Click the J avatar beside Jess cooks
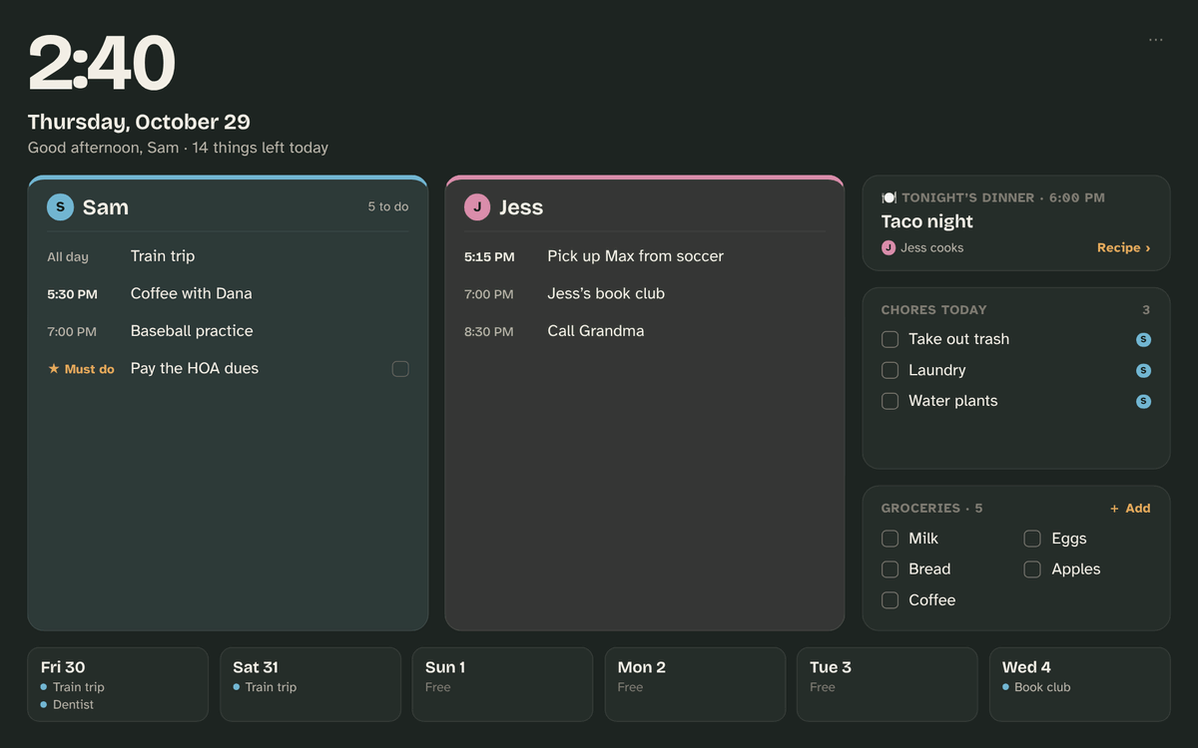Image resolution: width=1198 pixels, height=748 pixels. (889, 247)
